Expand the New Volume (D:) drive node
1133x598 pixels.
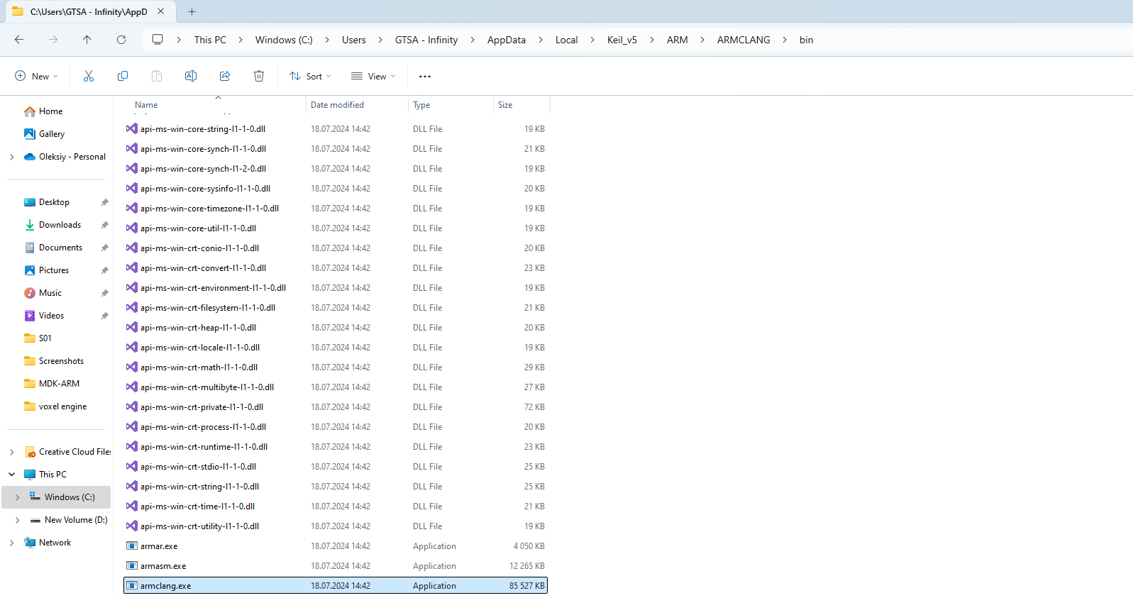[18, 520]
